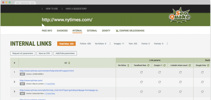
Task: Sort the table by No-follow column
Action: click(128, 65)
